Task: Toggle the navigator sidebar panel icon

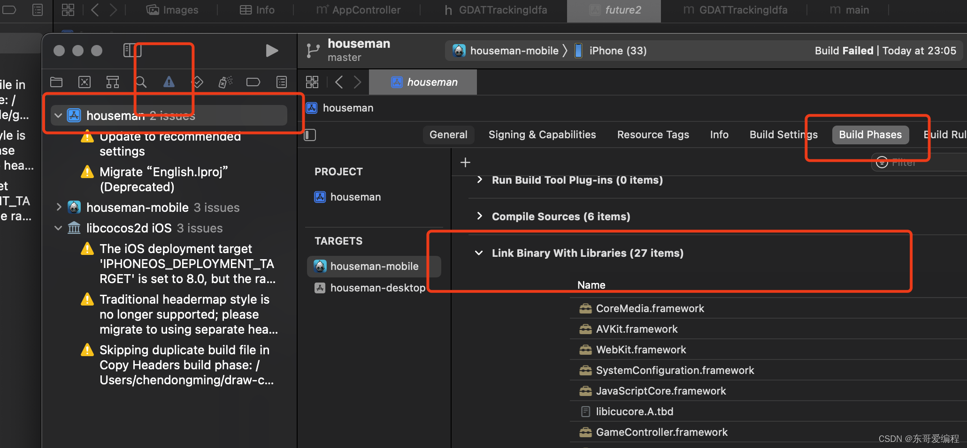Action: click(x=132, y=50)
